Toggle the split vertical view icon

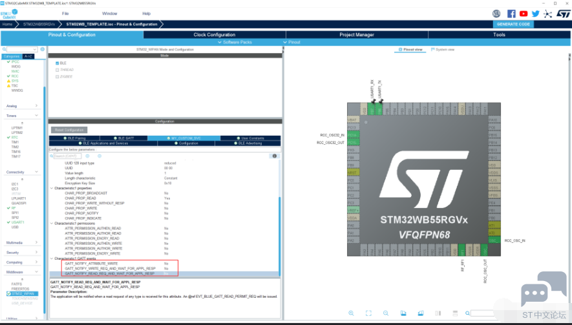click(438, 313)
